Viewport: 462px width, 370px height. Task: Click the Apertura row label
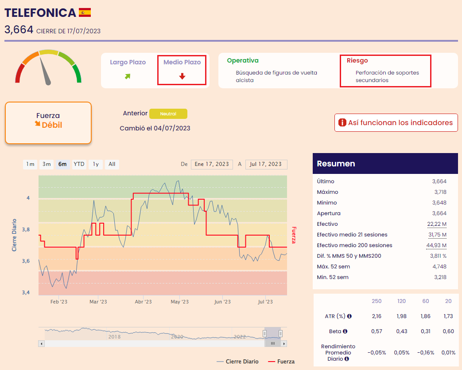click(329, 213)
